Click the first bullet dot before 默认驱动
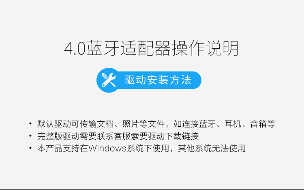 pyautogui.click(x=30, y=123)
